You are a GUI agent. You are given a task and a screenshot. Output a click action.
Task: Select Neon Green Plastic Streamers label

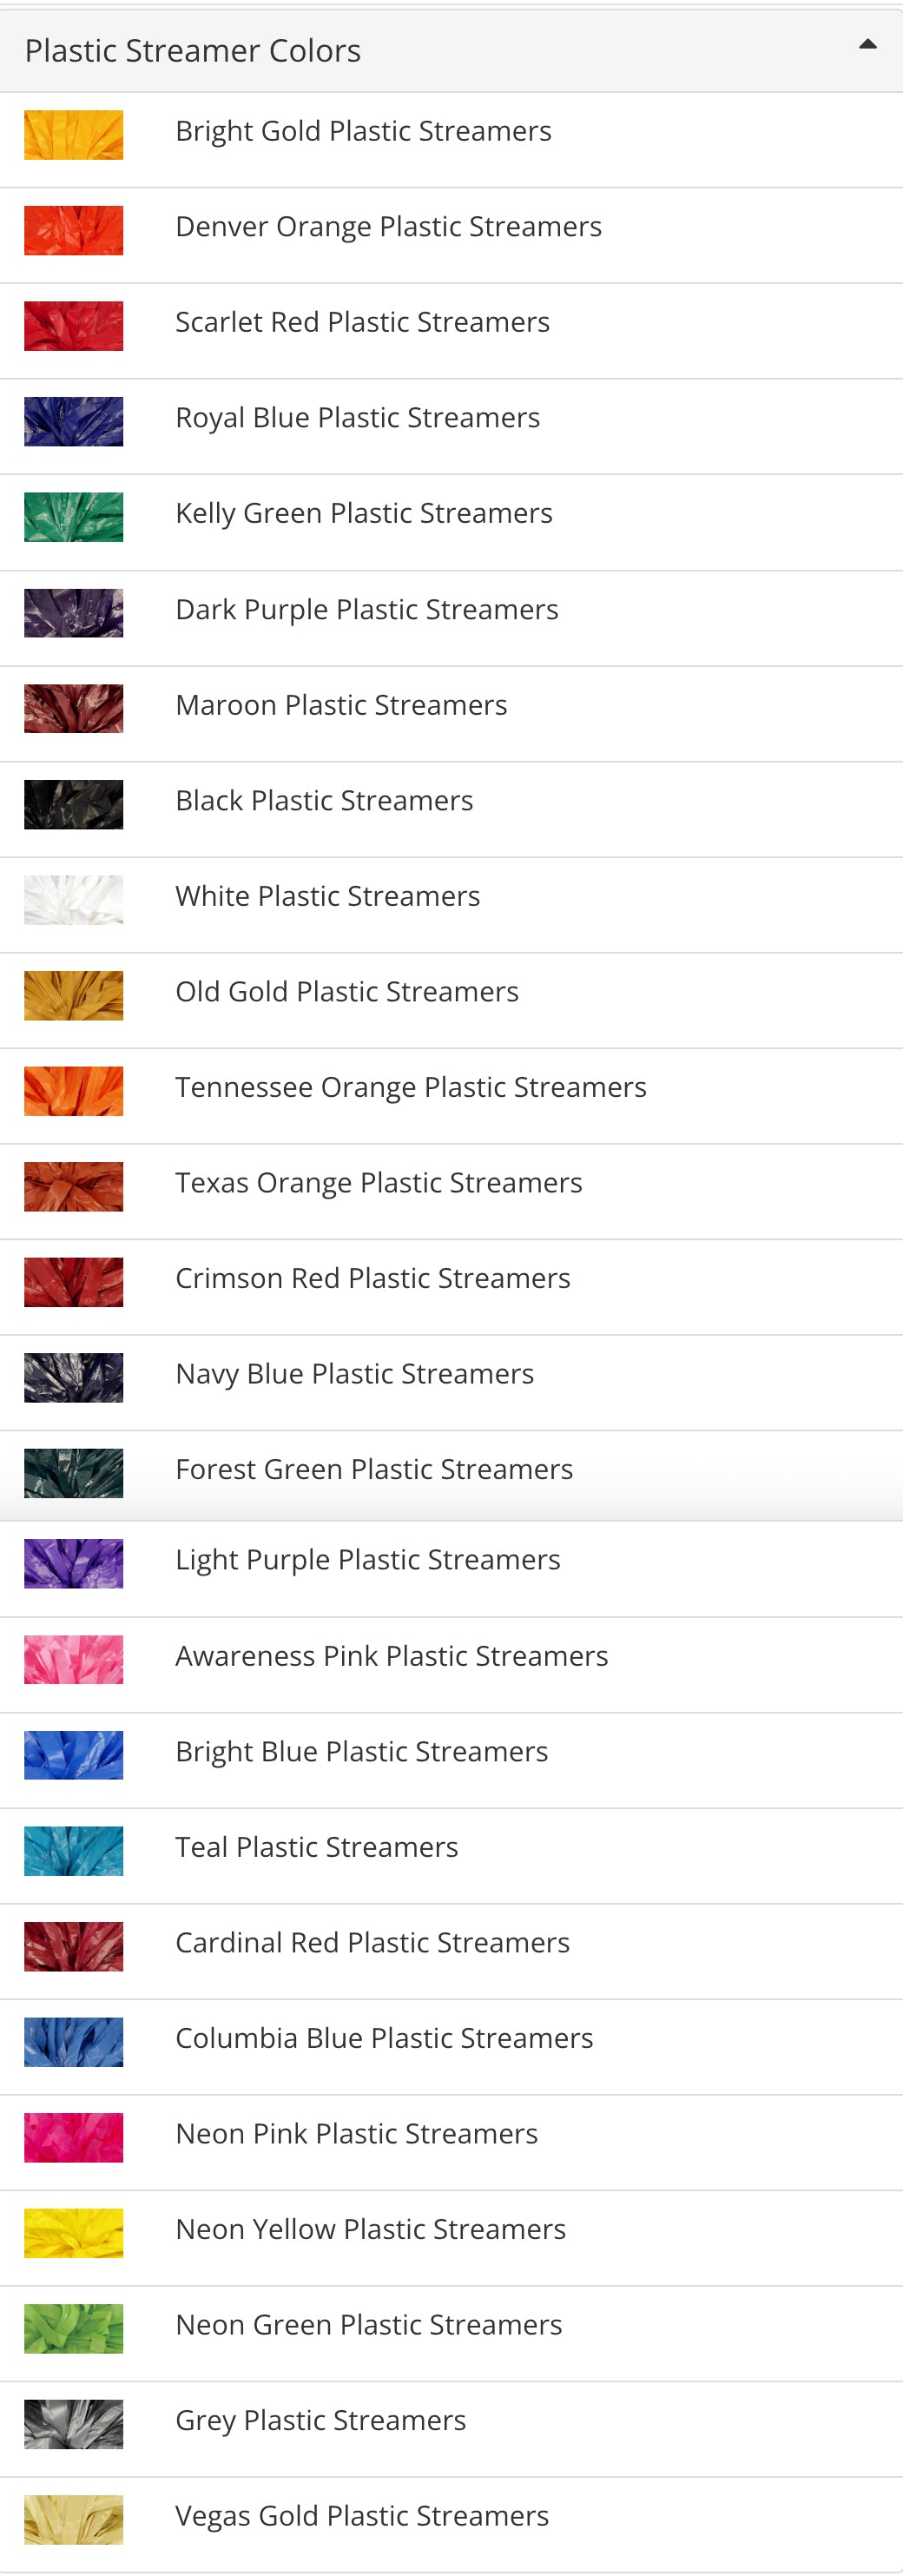(368, 2325)
